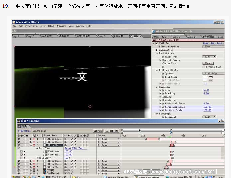Open the Animation menu
The height and width of the screenshot is (178, 231).
click(x=61, y=26)
